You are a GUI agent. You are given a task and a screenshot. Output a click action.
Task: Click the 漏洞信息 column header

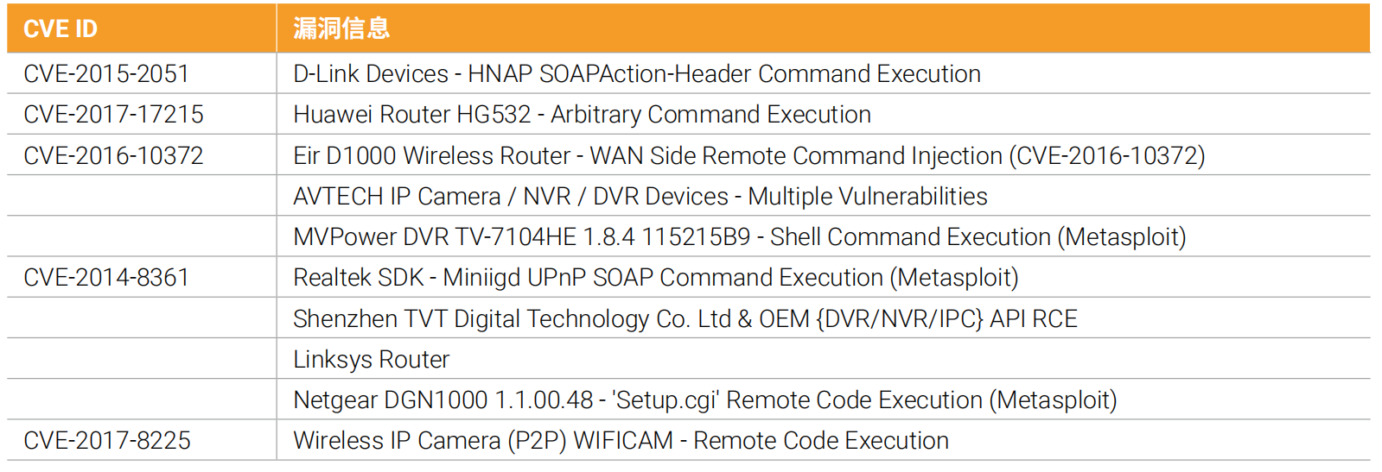[341, 29]
